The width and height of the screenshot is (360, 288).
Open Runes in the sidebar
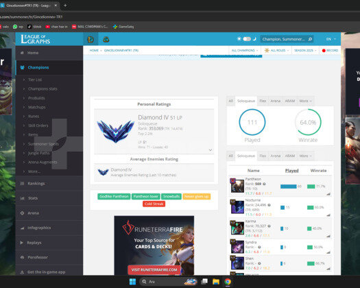tap(34, 117)
